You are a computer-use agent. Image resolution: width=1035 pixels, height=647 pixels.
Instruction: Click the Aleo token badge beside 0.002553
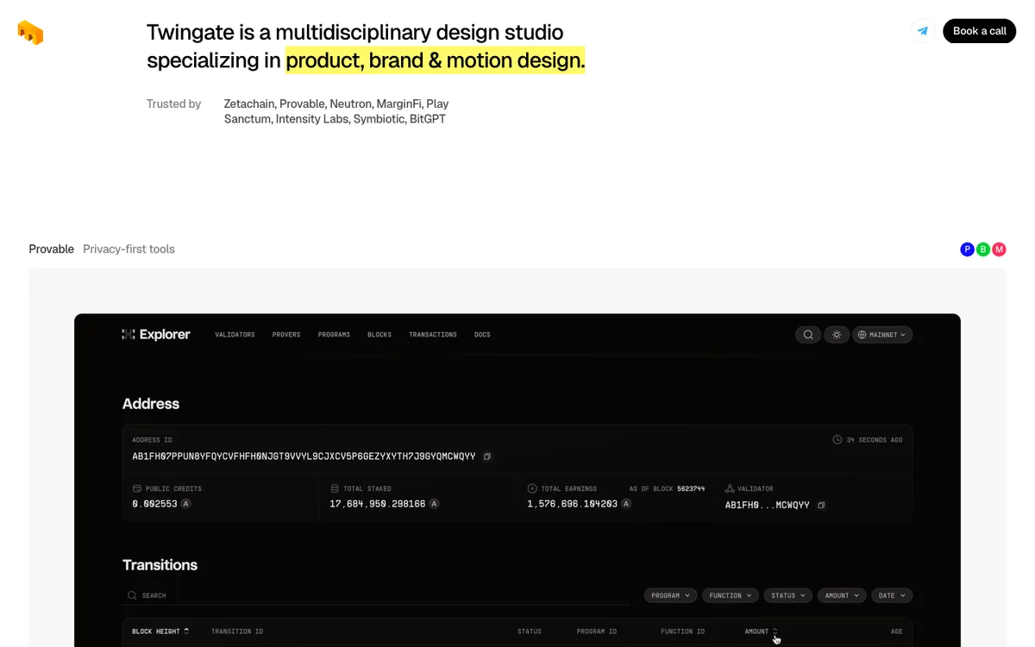[185, 504]
